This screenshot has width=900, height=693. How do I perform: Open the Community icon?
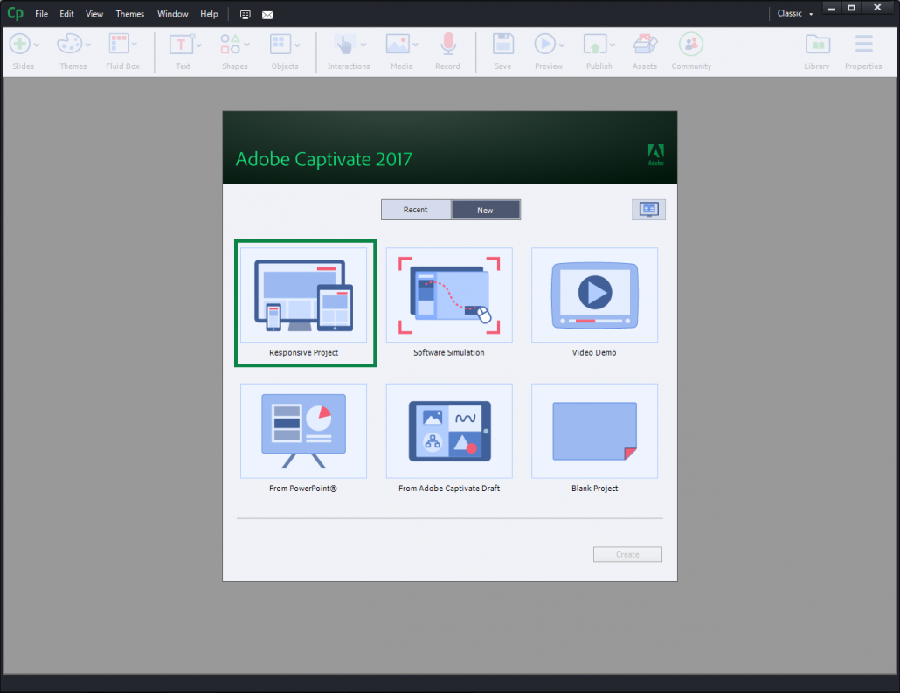pos(691,45)
